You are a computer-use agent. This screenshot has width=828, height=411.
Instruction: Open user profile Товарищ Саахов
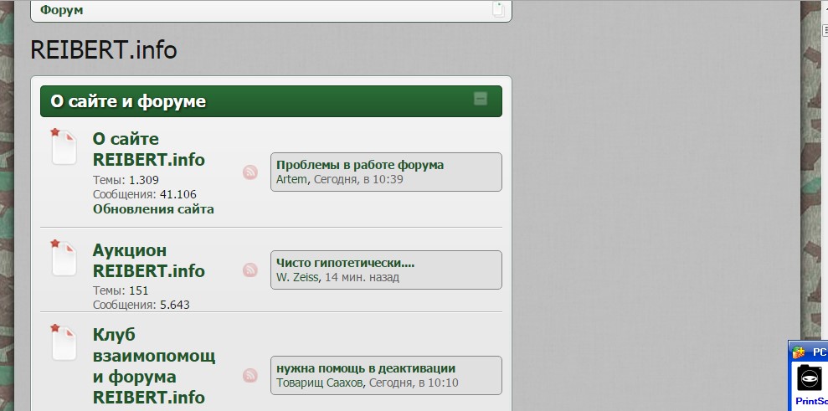click(x=320, y=383)
